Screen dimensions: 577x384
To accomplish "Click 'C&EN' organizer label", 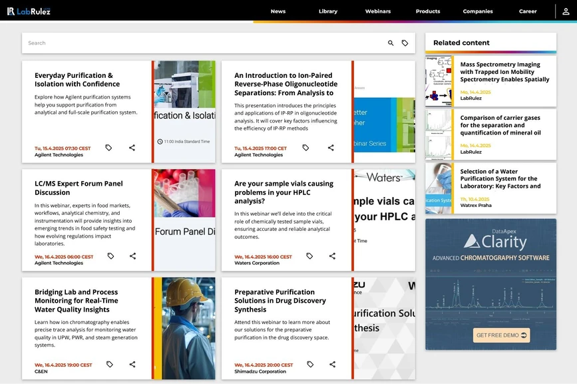I will [41, 371].
